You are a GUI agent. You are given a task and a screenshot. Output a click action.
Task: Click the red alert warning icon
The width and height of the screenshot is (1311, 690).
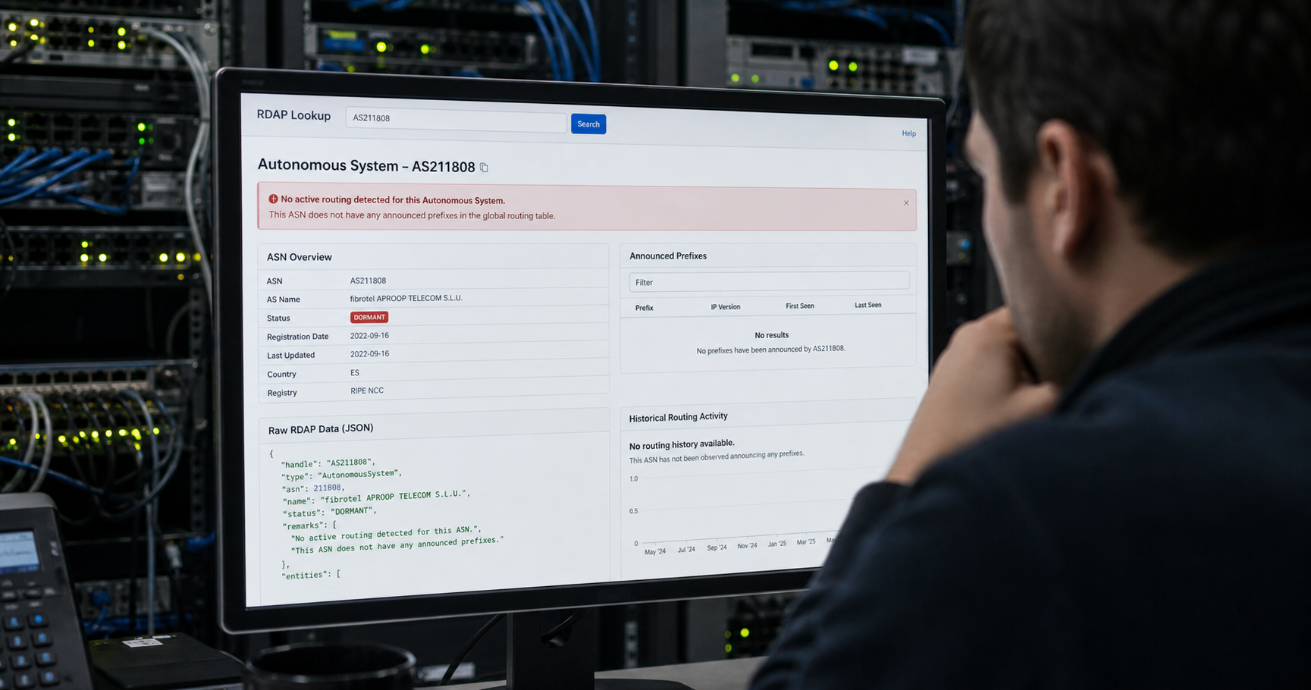pos(273,199)
